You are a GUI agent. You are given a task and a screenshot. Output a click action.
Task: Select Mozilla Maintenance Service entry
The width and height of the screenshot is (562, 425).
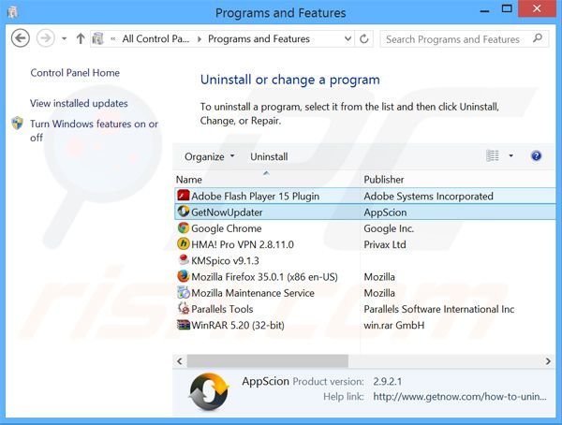[253, 293]
